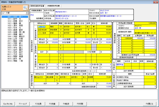Select employee 1044 山本 太郎 in list

point(15,39)
